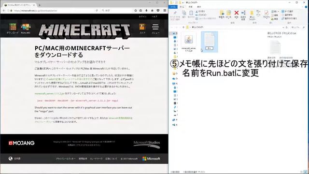309x174 pixels.
Task: Bookmark this page with the star icon
Action: pos(136,11)
